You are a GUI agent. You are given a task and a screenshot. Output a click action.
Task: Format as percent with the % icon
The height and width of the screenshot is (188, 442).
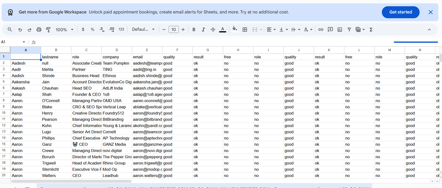[x=92, y=29]
